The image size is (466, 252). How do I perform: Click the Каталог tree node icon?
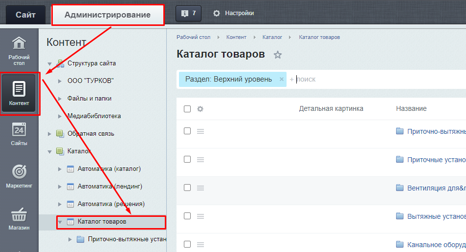coord(60,151)
